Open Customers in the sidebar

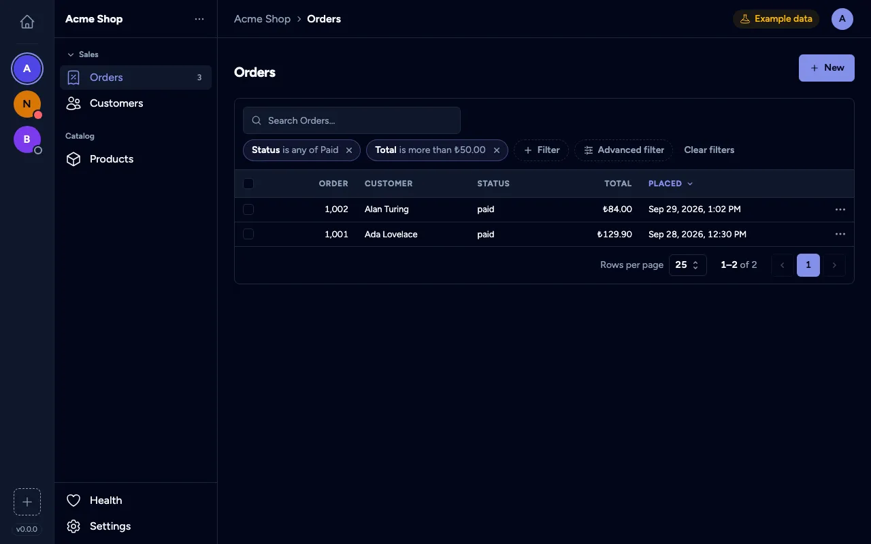135,103
